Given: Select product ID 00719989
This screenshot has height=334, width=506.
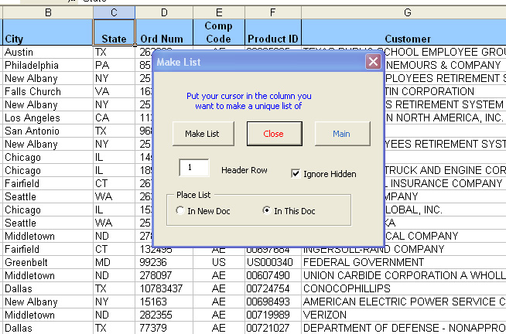Looking at the screenshot, I should [x=272, y=315].
